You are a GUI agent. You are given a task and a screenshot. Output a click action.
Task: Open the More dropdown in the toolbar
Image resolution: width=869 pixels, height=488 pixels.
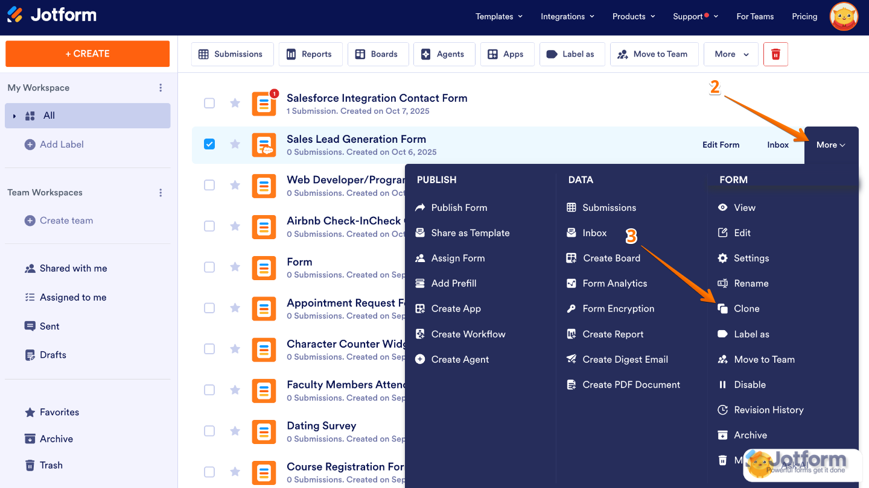point(731,54)
